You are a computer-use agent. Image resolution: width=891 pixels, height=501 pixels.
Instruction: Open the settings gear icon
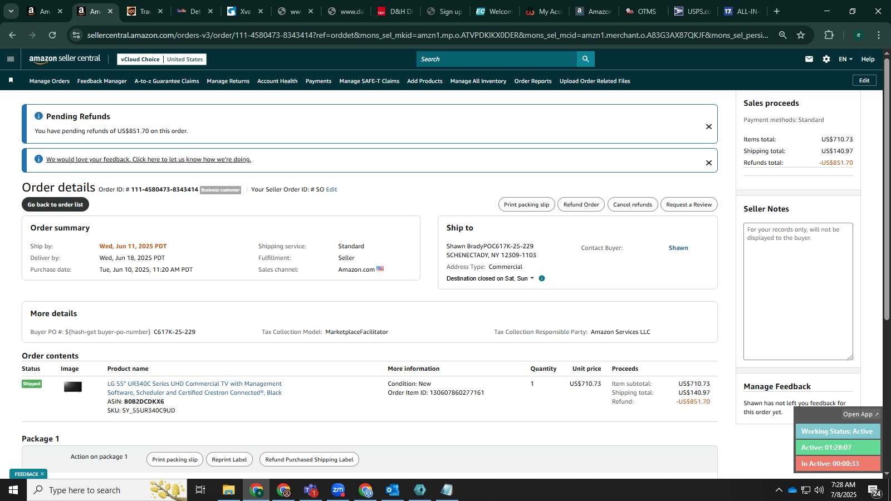[x=826, y=59]
